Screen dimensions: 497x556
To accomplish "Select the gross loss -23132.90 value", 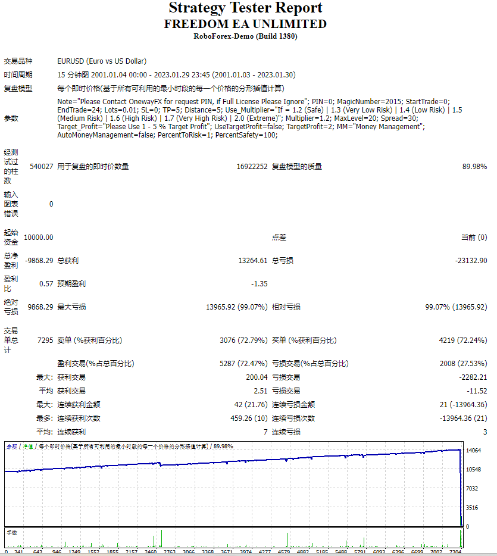I will [x=471, y=261].
